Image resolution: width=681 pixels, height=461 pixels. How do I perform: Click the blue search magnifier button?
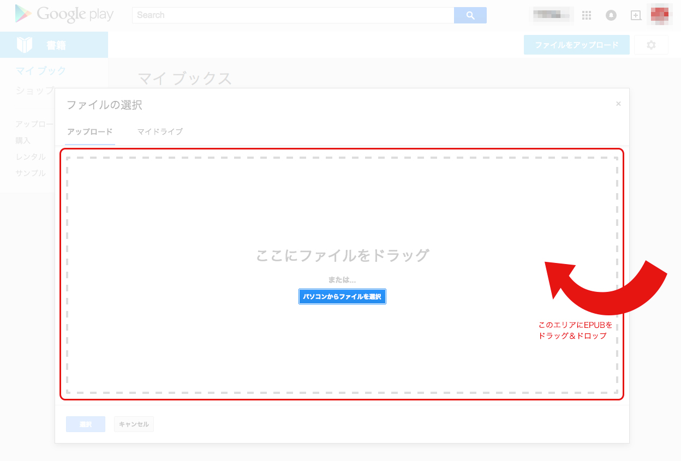coord(470,15)
